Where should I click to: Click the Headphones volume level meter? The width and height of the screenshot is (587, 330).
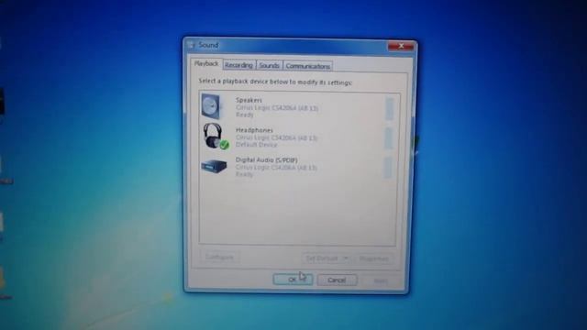coord(389,137)
